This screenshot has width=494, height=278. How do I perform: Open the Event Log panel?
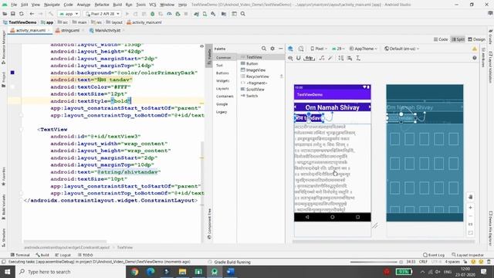[x=434, y=255]
